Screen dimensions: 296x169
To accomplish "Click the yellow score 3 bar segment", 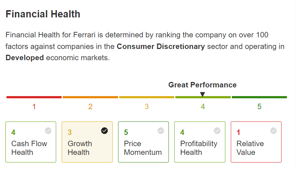I will [x=147, y=97].
